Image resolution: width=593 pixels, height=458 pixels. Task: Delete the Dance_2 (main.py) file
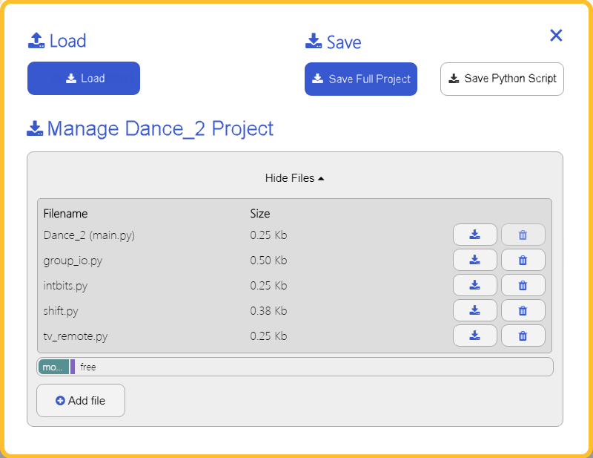[523, 235]
